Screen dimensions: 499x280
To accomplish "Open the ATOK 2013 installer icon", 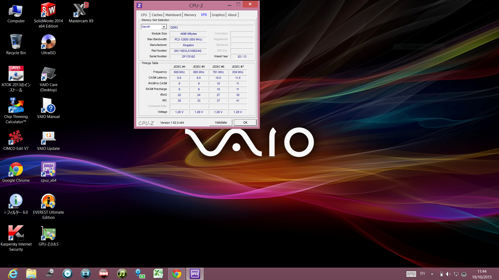I will [16, 79].
